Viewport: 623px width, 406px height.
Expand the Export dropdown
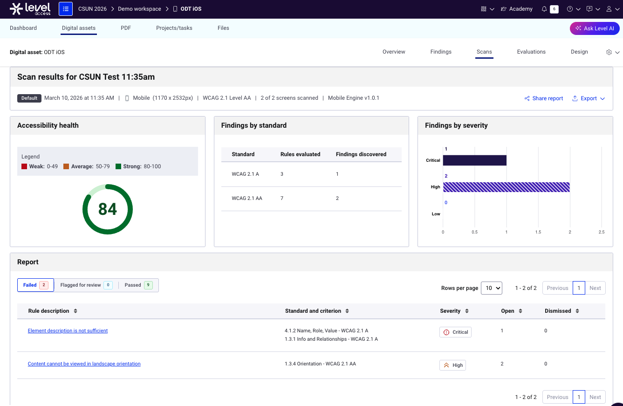click(x=589, y=98)
